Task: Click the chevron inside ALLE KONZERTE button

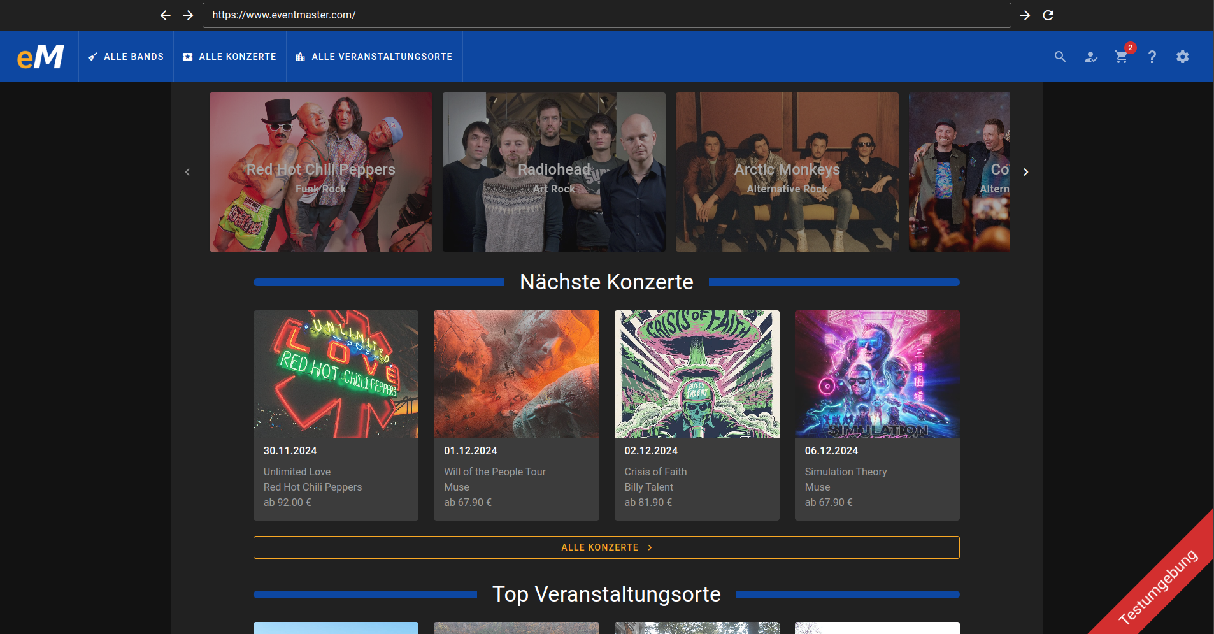Action: click(650, 547)
